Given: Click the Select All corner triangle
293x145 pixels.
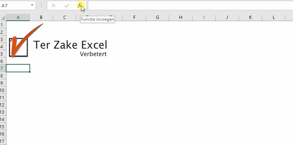Looking at the screenshot, I should point(3,17).
